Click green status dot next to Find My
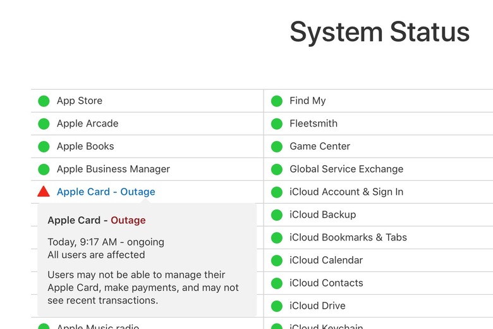Viewport: 493px width, 329px height. click(277, 101)
